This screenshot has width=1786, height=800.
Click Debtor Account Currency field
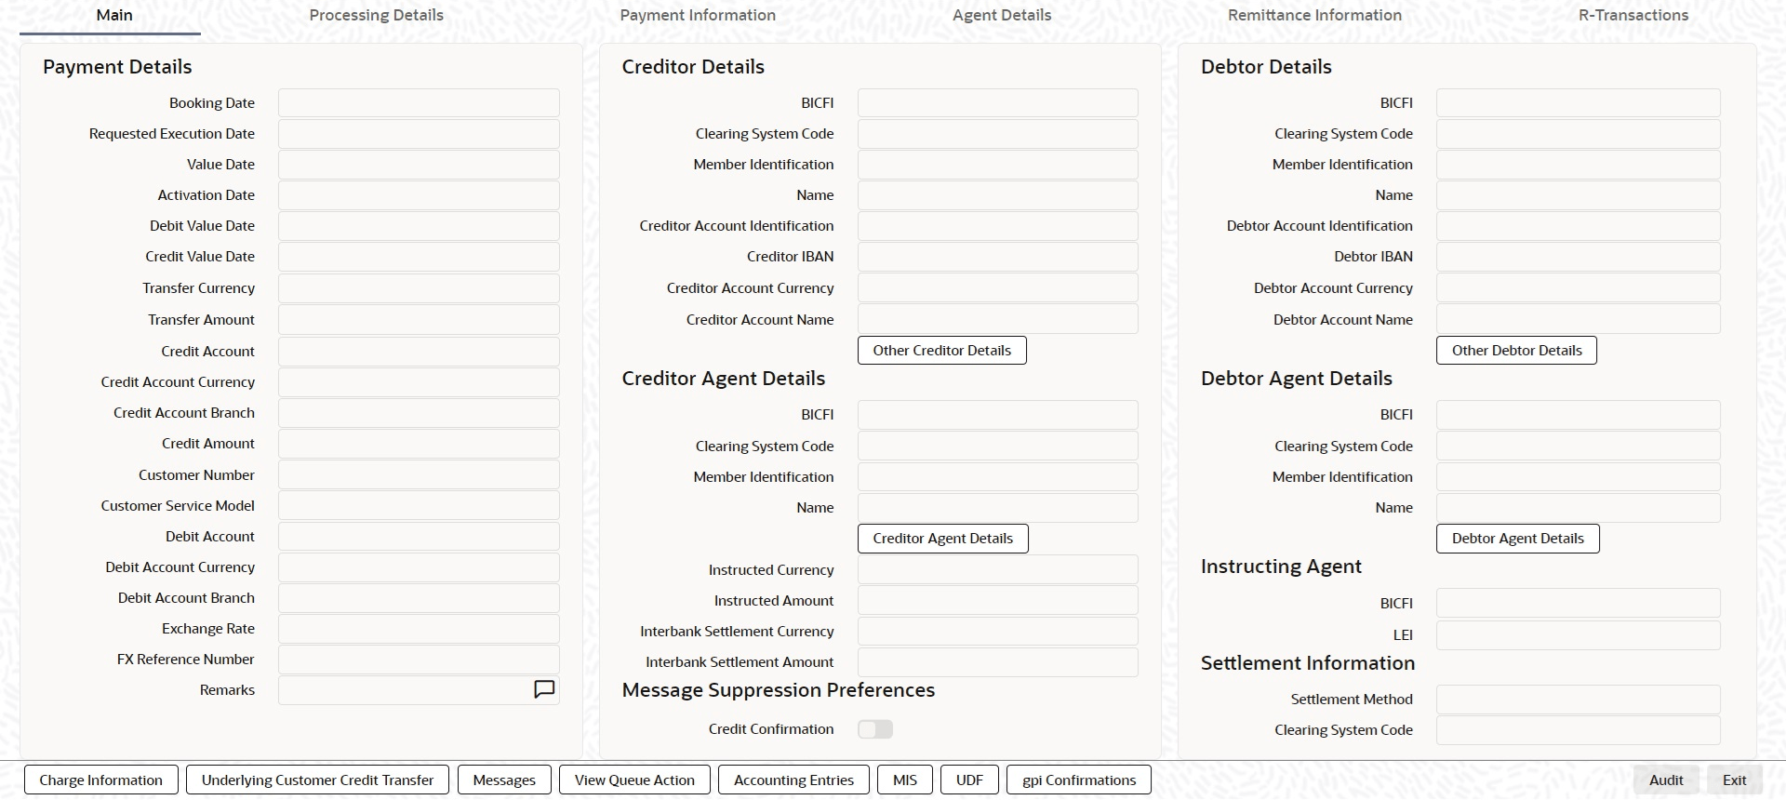1579,288
